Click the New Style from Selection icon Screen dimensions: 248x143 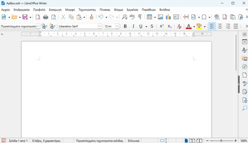[52, 26]
